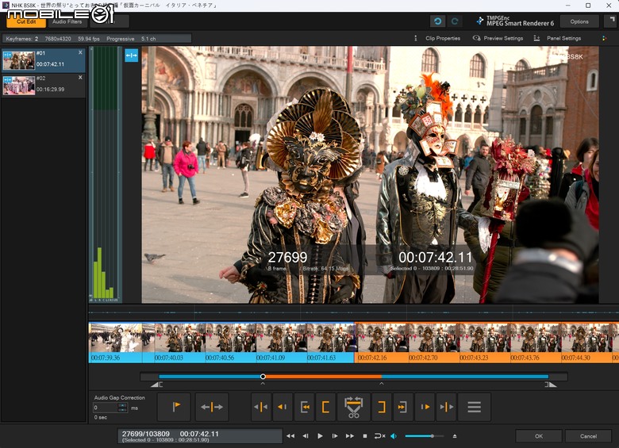
Task: Click the OK button
Action: tap(539, 436)
